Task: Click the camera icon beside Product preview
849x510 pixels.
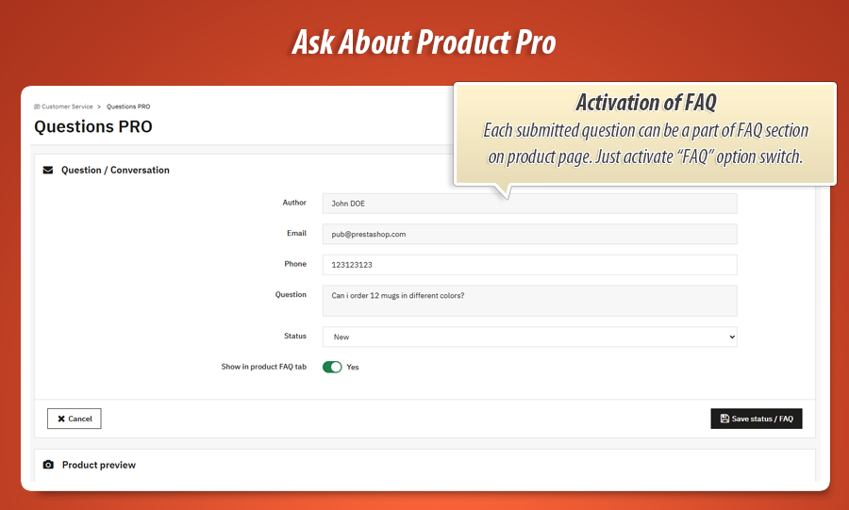Action: click(x=48, y=465)
